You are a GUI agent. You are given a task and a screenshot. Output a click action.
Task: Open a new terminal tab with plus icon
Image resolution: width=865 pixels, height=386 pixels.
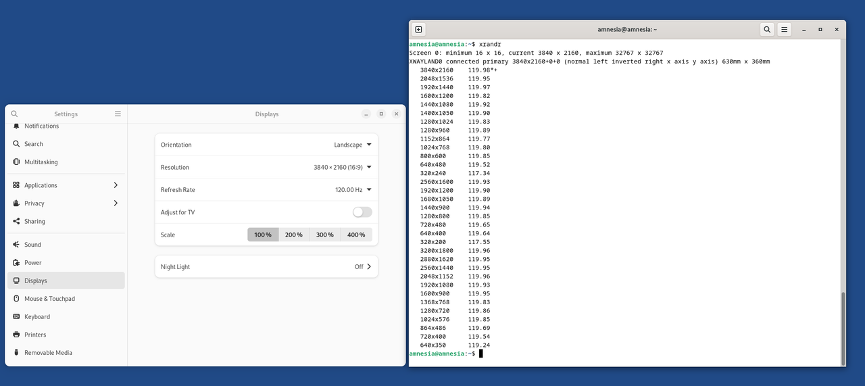pyautogui.click(x=418, y=30)
